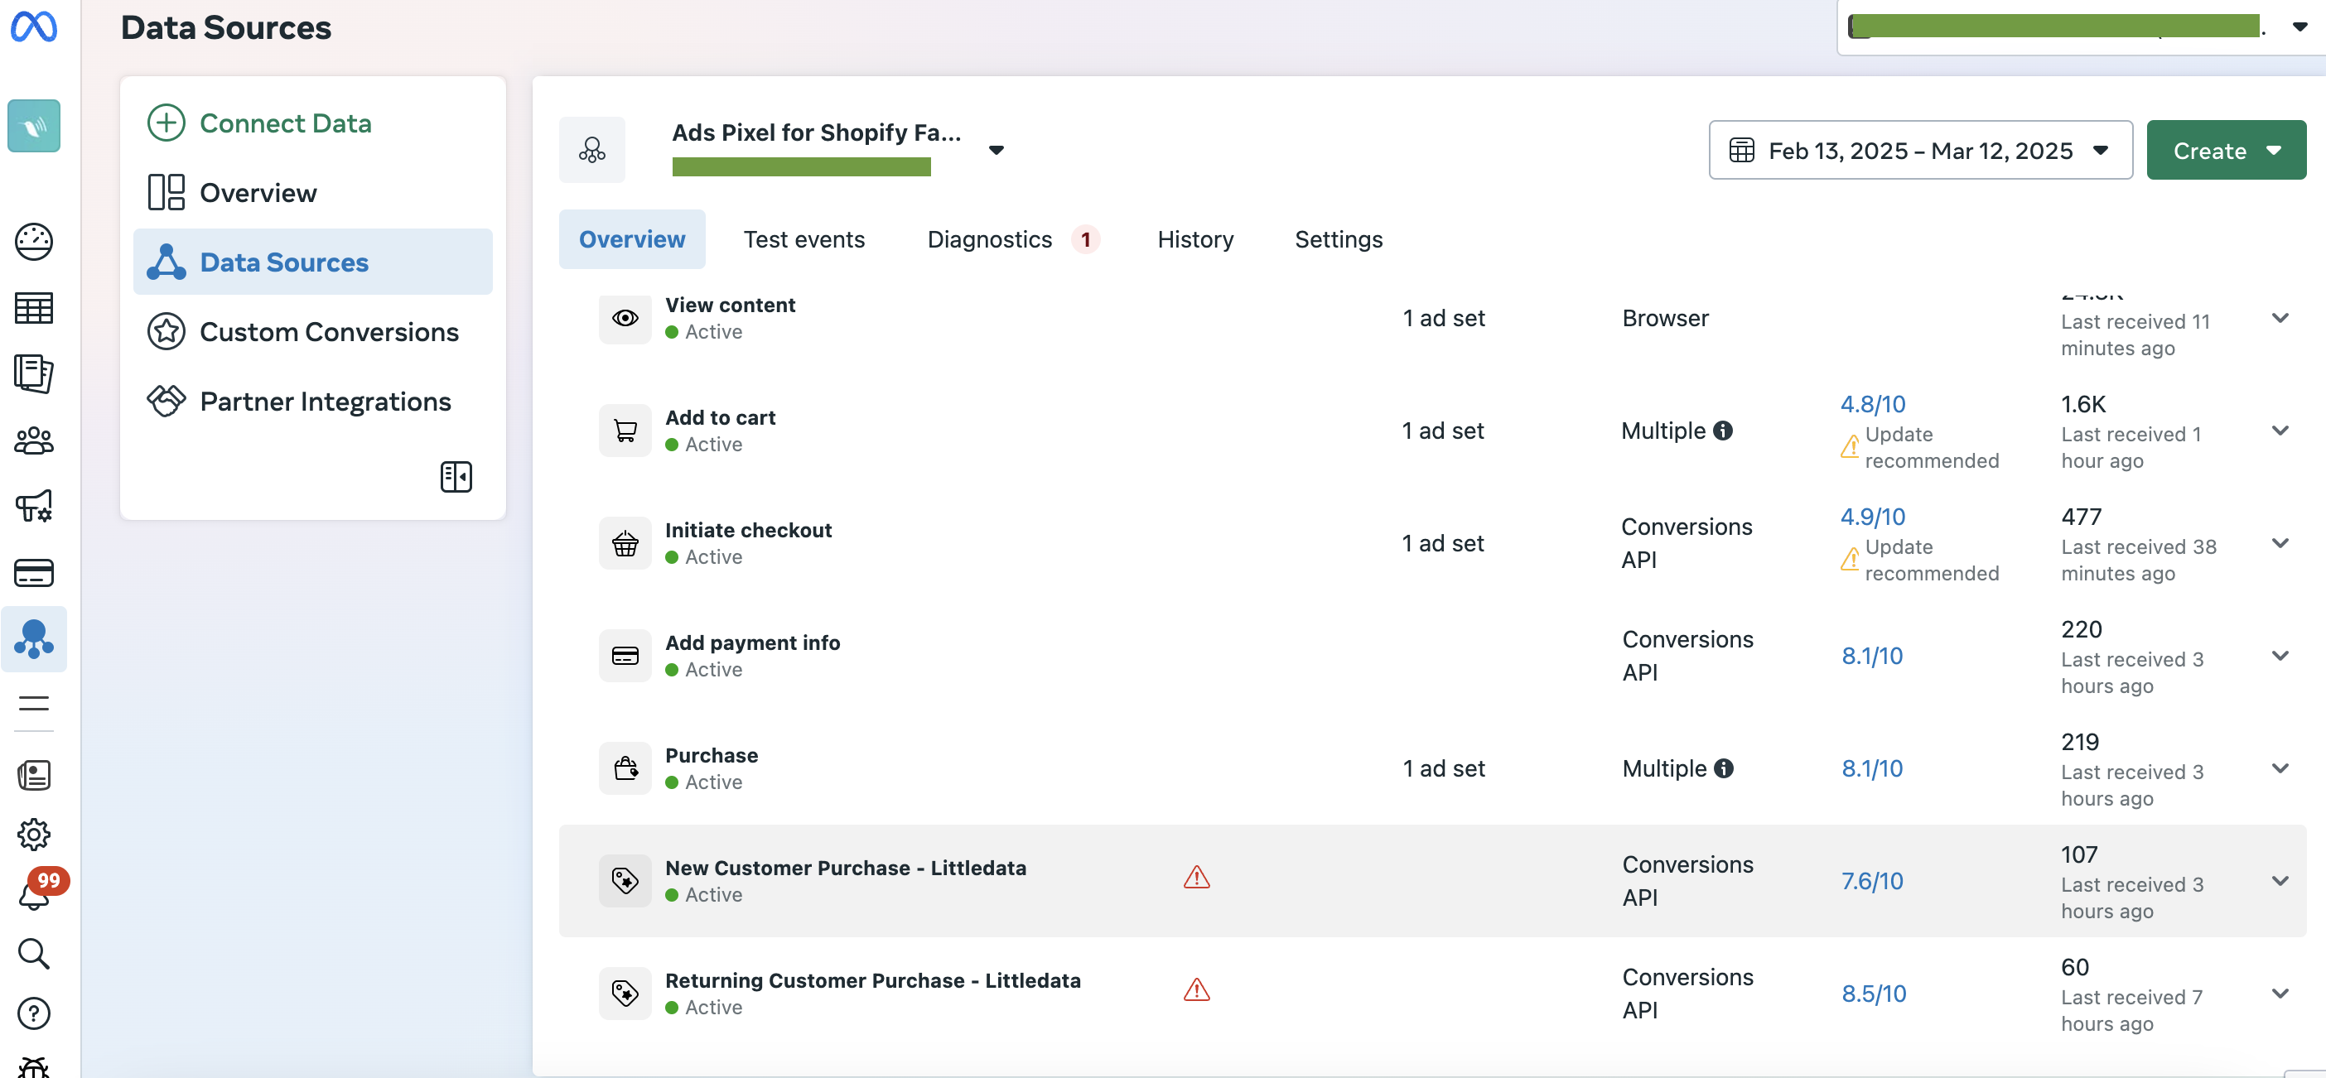Select Data Sources in side panel

pos(312,262)
